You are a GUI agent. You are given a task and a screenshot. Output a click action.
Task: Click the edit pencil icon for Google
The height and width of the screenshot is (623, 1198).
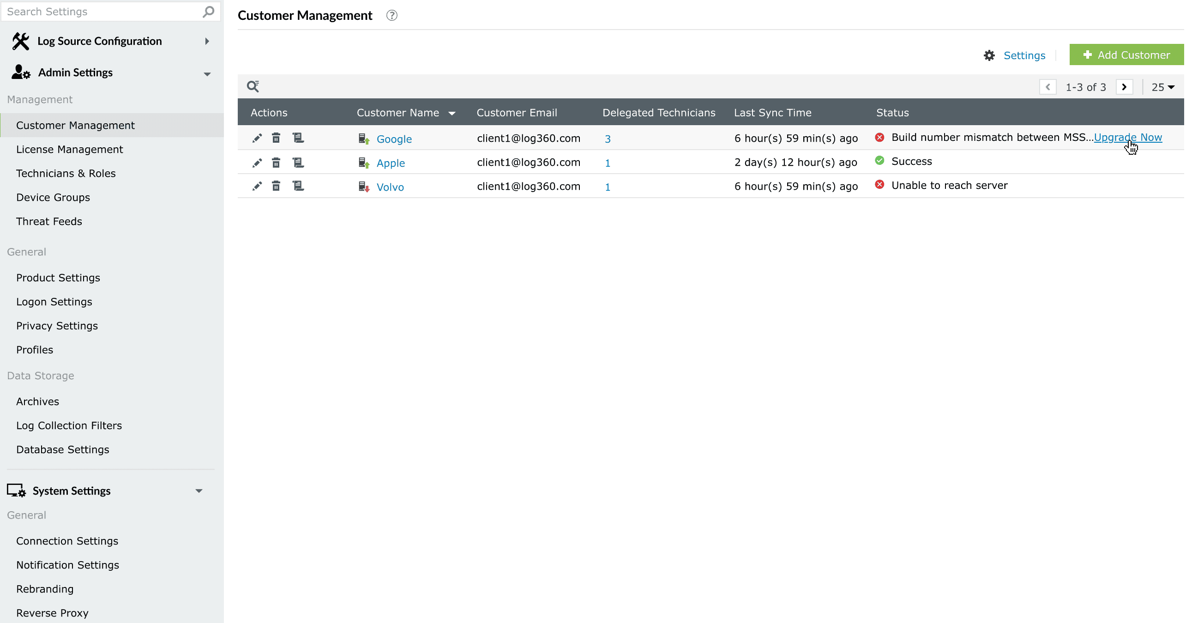[257, 138]
